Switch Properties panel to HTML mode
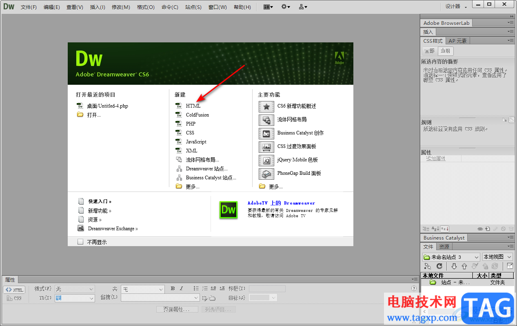Viewport: 517px width, 326px height. pos(14,290)
